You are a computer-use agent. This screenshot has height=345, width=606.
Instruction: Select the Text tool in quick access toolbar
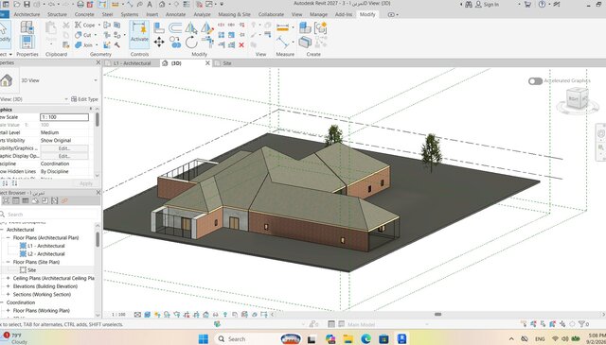[x=150, y=4]
